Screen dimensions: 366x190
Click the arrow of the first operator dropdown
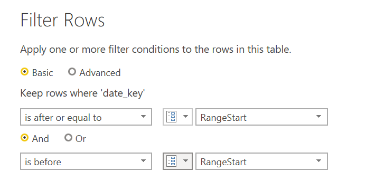click(x=143, y=117)
